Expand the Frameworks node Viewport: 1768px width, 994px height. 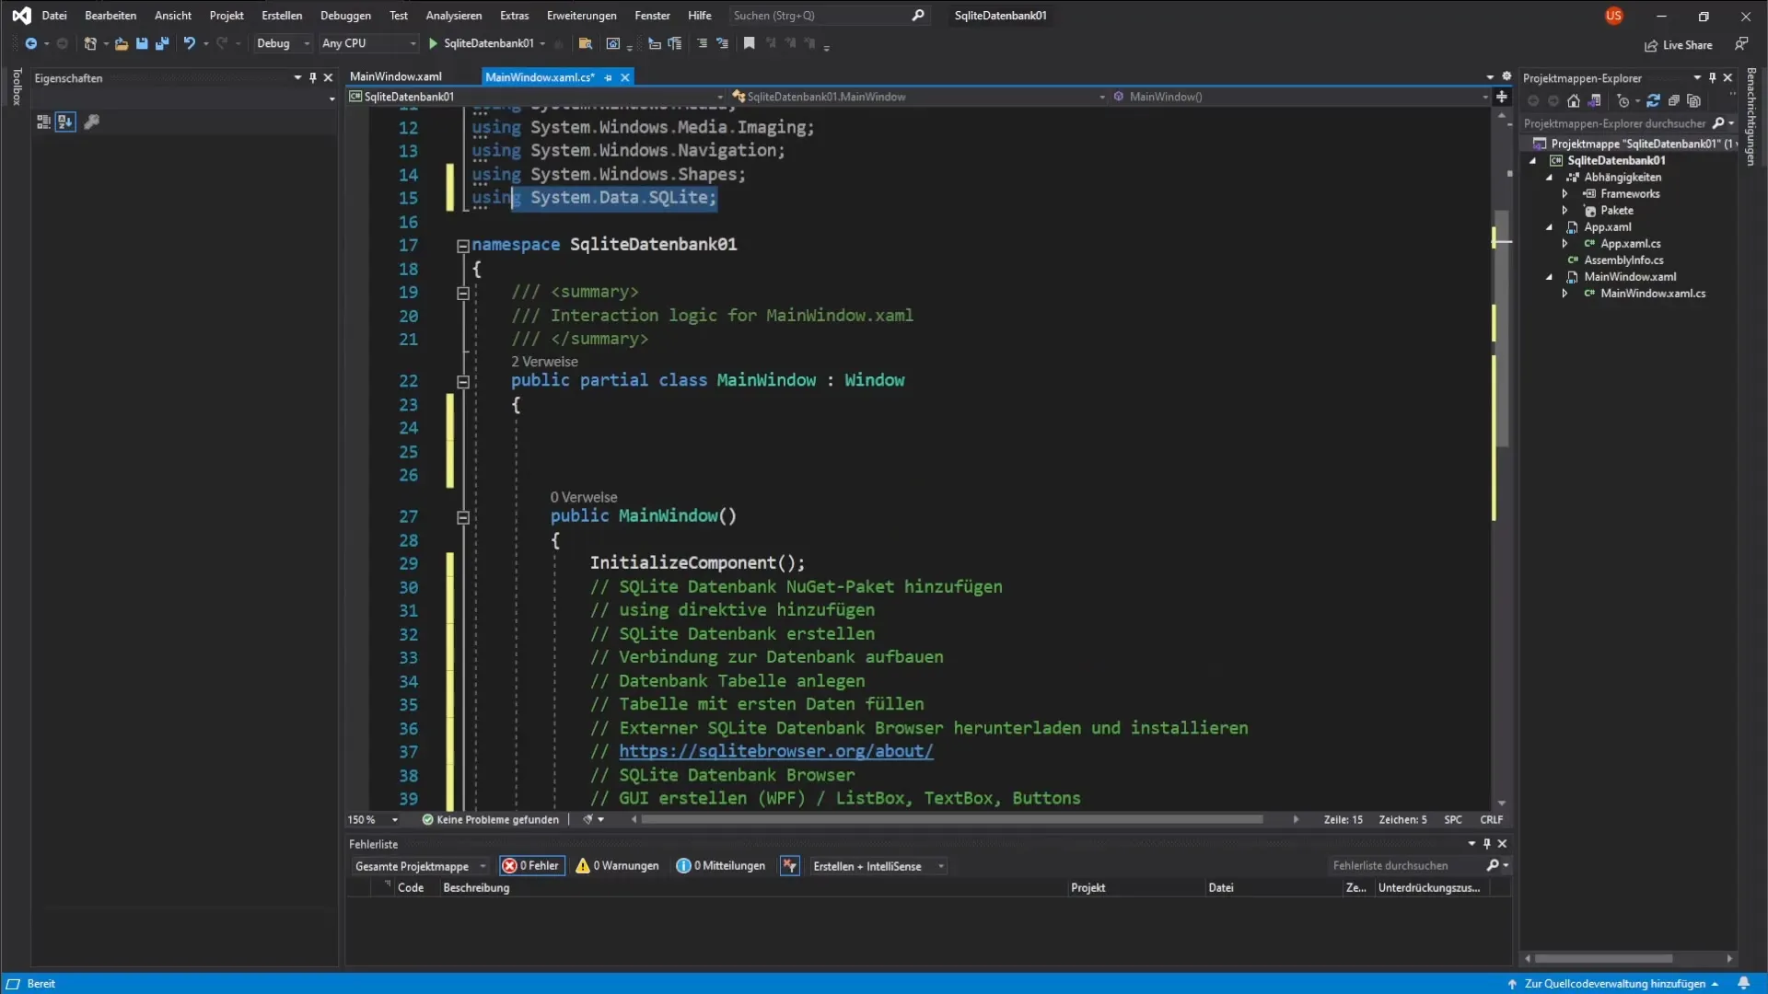[x=1564, y=194]
